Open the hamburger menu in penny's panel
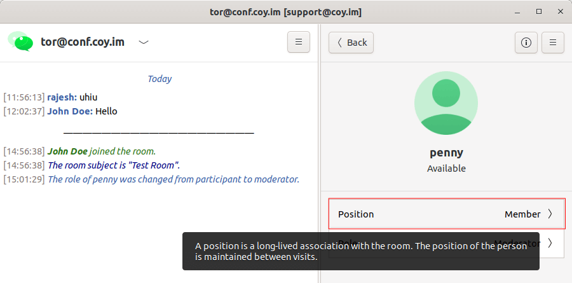The width and height of the screenshot is (572, 283). (553, 43)
